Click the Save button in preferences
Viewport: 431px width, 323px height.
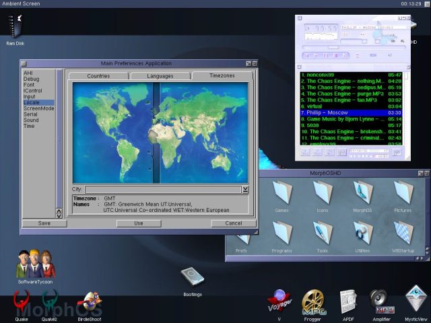coord(44,223)
